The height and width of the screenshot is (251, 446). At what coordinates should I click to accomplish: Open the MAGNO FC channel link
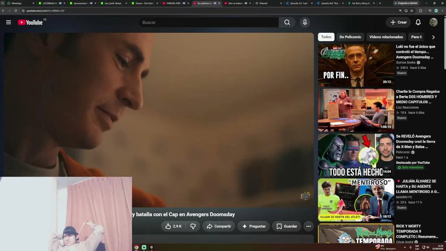coord(404,197)
